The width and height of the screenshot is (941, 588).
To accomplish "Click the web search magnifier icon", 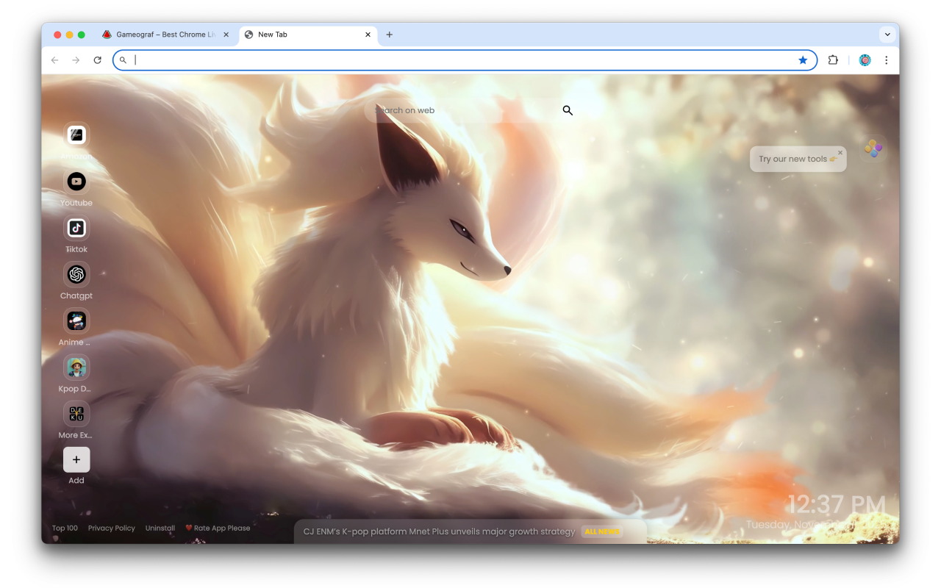I will point(568,110).
